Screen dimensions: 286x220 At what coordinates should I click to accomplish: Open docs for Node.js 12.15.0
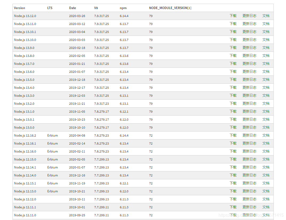pos(266,159)
